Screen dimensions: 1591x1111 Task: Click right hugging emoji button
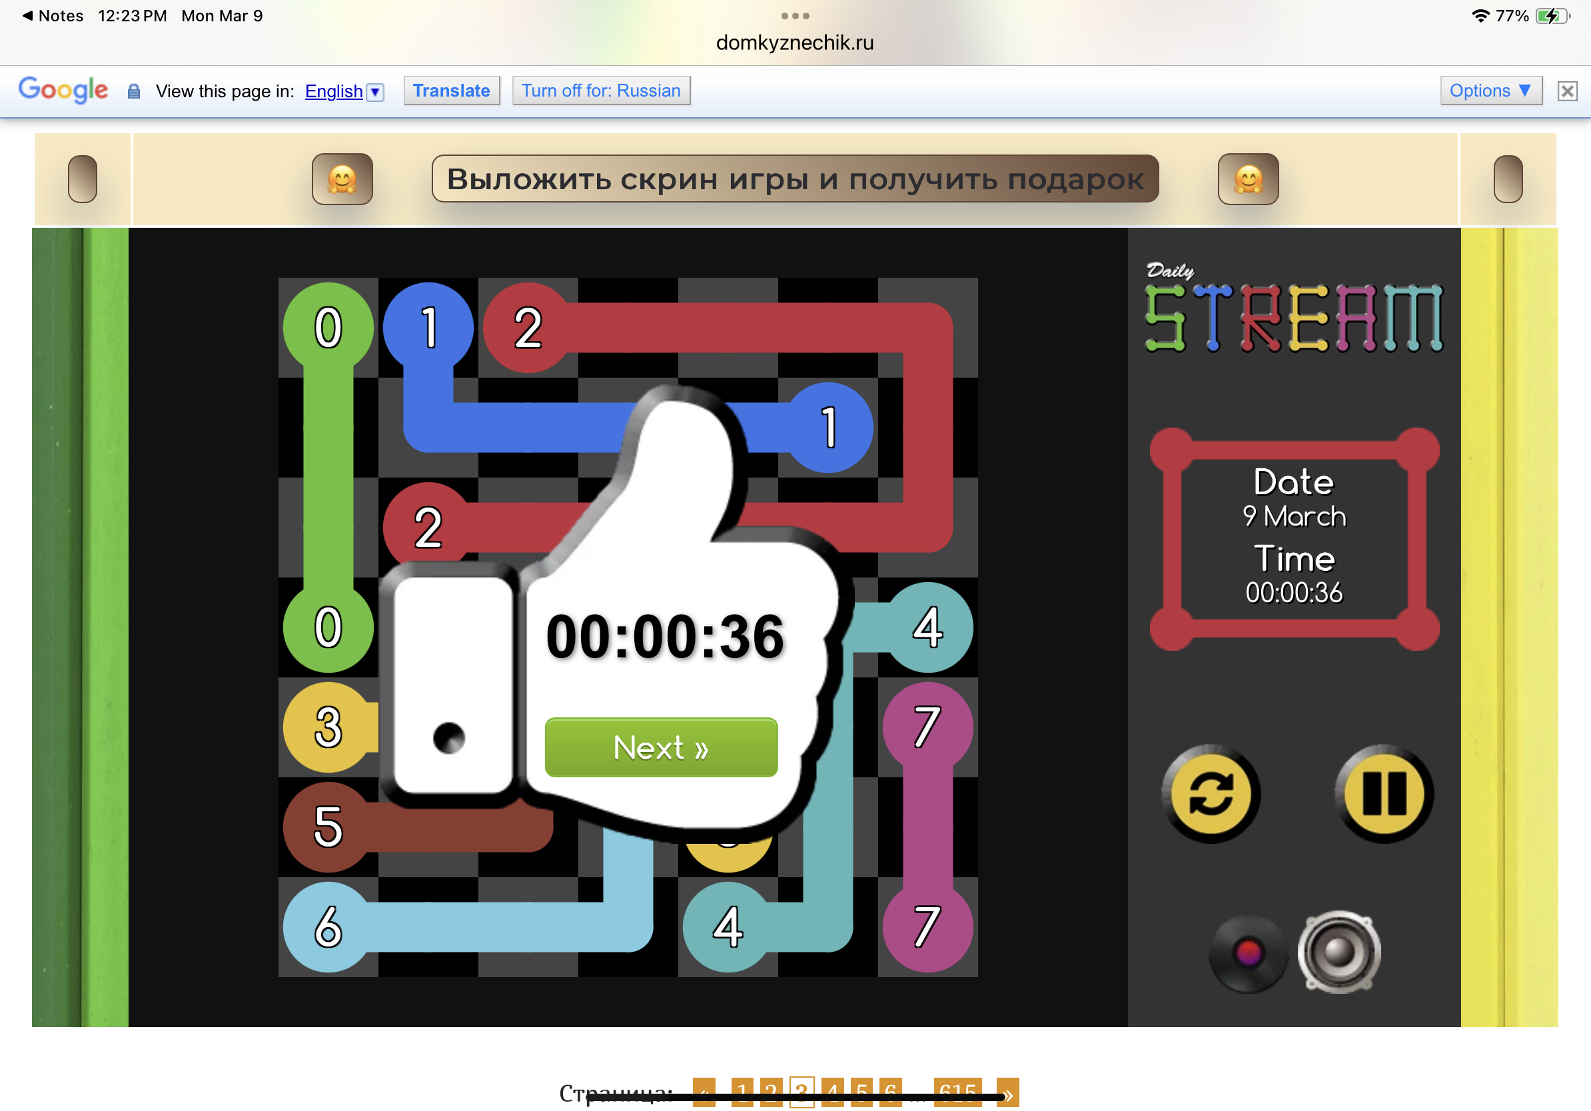click(1247, 179)
